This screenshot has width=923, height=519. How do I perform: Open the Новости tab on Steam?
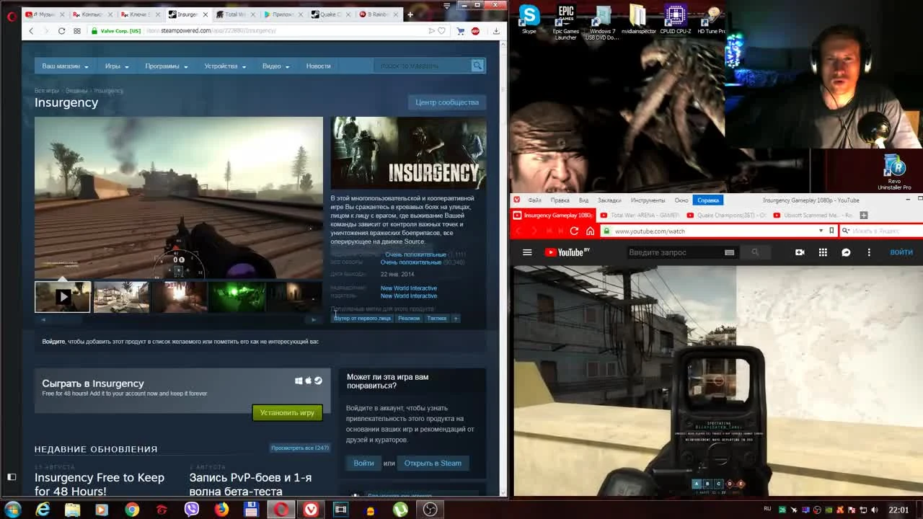(318, 66)
